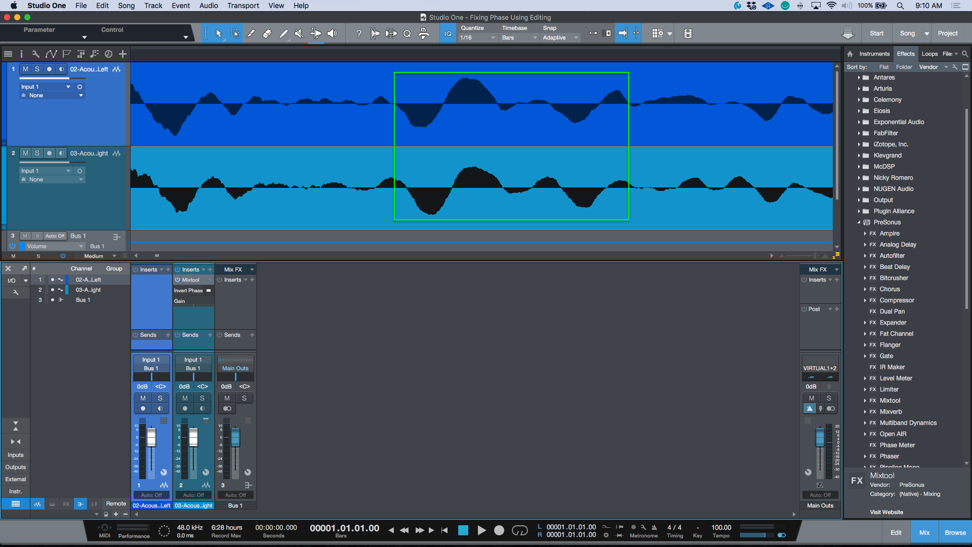972x547 pixels.
Task: Click the Edit view button
Action: [896, 532]
